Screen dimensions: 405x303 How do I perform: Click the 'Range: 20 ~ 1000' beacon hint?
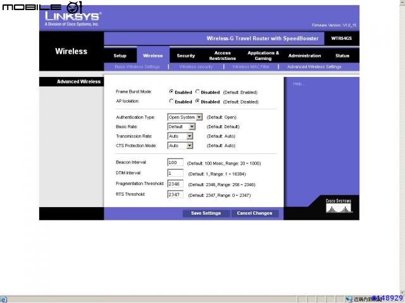(243, 163)
